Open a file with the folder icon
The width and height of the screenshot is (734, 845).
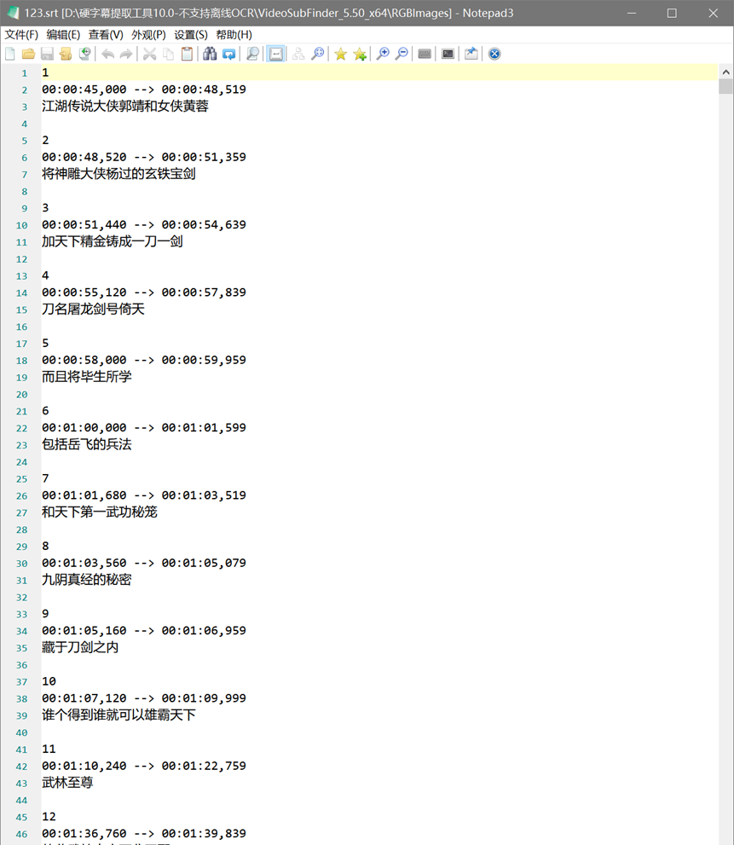28,54
